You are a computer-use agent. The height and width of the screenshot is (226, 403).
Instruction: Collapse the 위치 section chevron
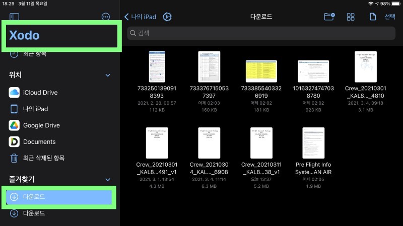[107, 75]
